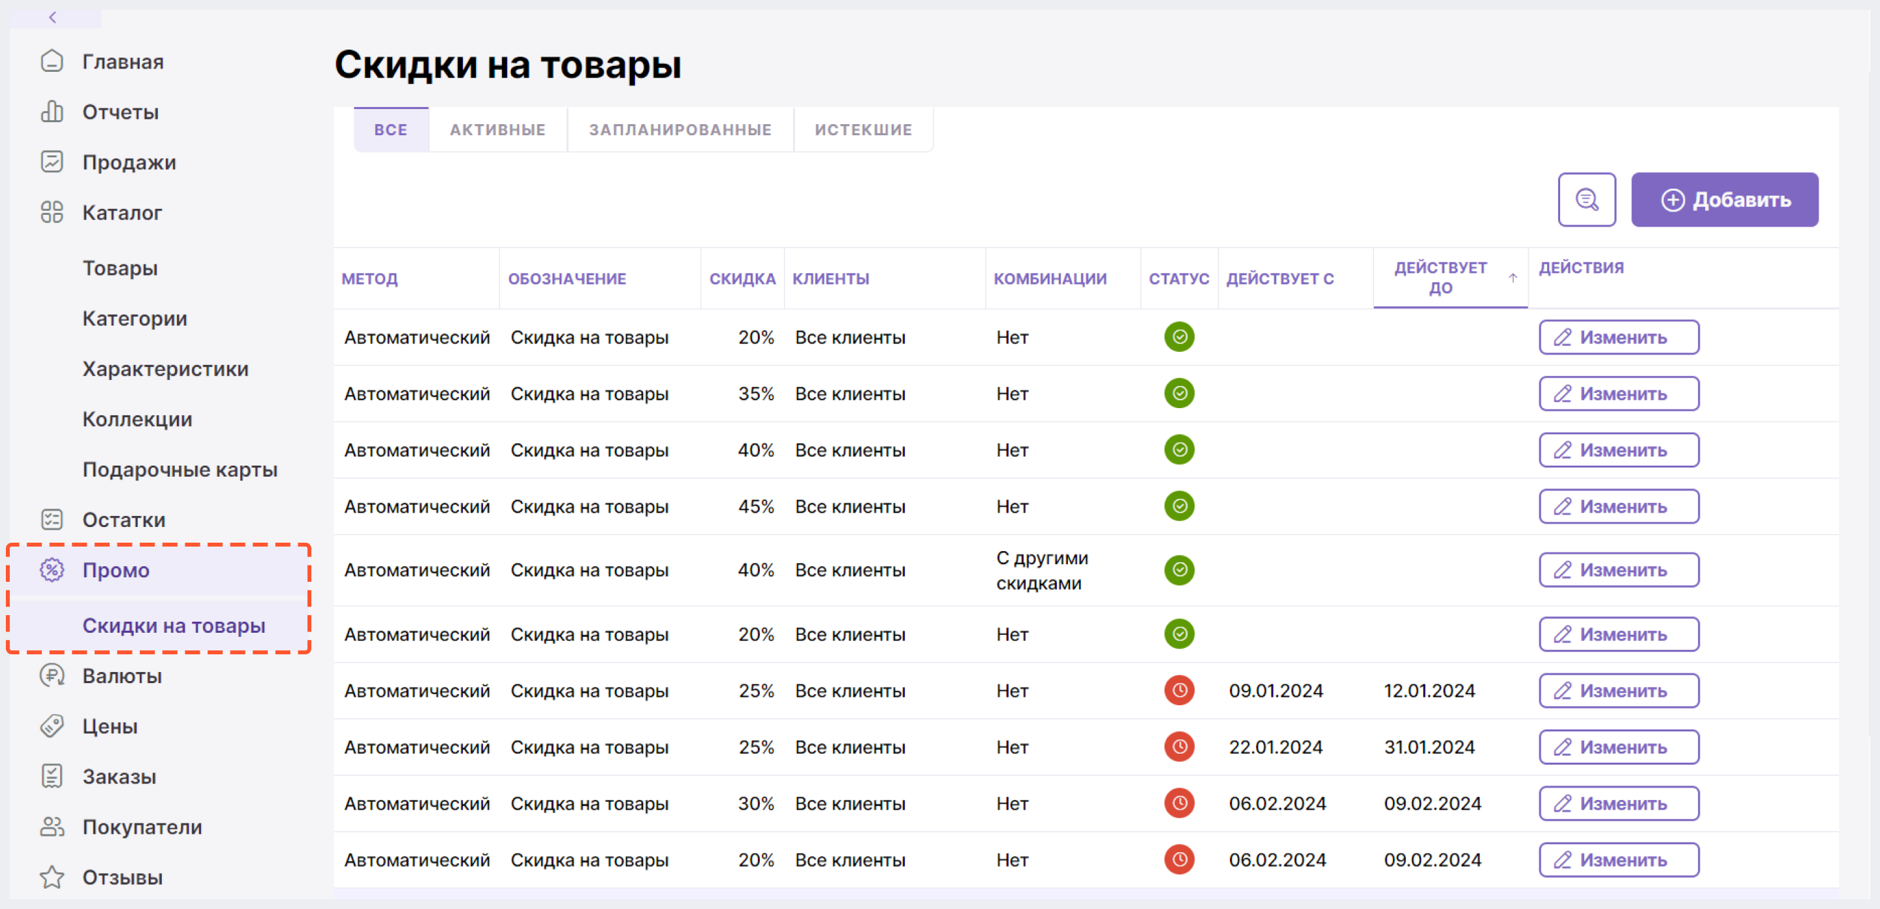Click the Каталог grid icon
Screen dimensions: 1880x909
pos(52,212)
